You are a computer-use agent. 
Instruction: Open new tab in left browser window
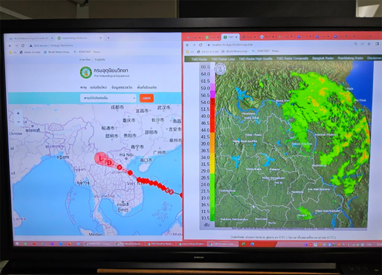click(108, 38)
